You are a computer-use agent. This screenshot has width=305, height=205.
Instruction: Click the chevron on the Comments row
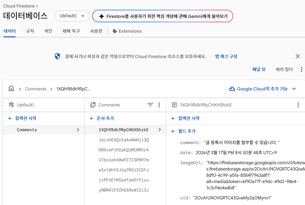point(78,130)
